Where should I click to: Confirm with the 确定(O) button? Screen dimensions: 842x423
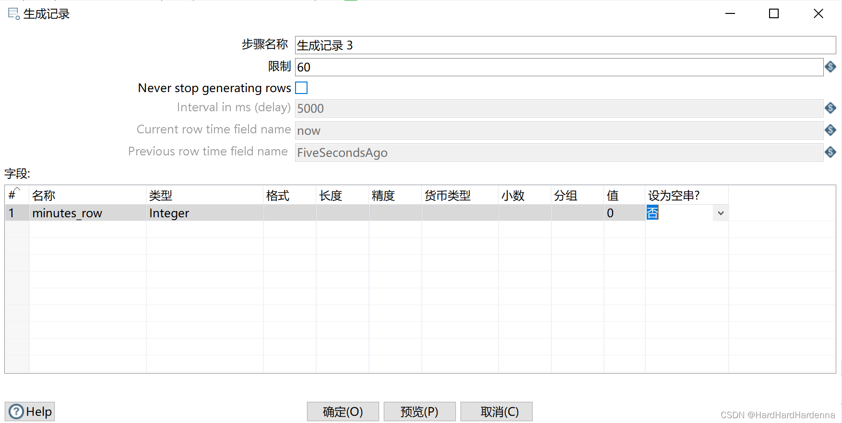[x=343, y=411]
